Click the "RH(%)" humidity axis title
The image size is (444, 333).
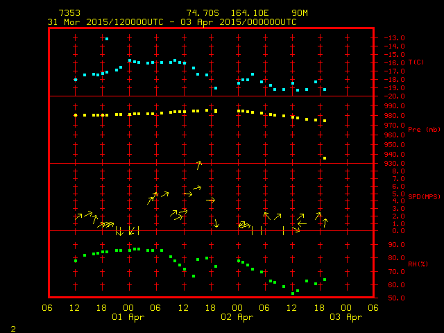pos(418,264)
